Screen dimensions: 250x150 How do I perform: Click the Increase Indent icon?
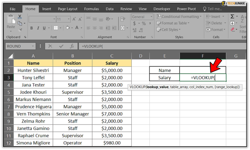pyautogui.click(x=114, y=28)
